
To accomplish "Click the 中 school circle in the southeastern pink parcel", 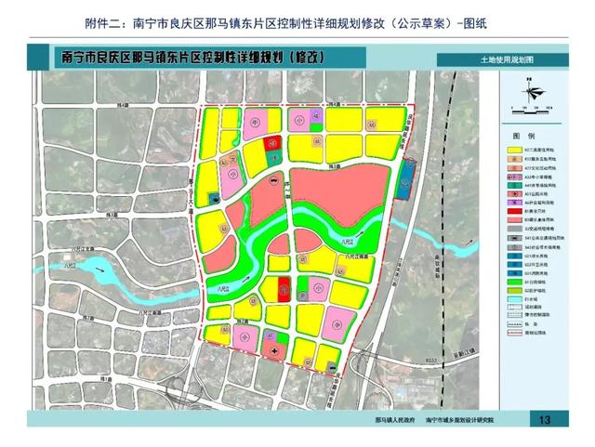I will 337,324.
